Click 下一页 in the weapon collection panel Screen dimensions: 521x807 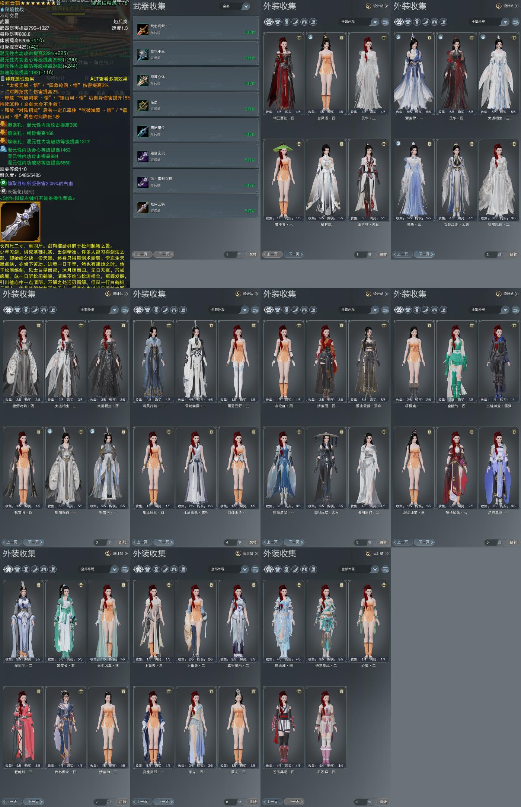164,254
